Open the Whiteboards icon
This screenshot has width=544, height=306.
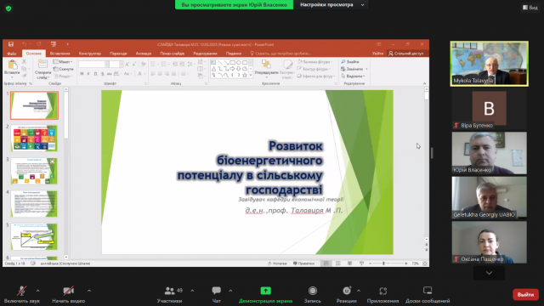pos(428,291)
